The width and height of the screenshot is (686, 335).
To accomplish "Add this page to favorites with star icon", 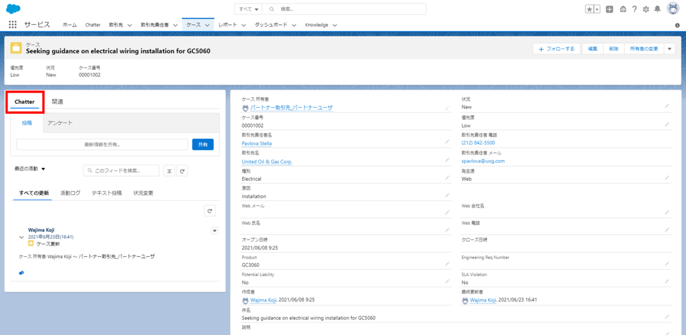I will click(589, 9).
